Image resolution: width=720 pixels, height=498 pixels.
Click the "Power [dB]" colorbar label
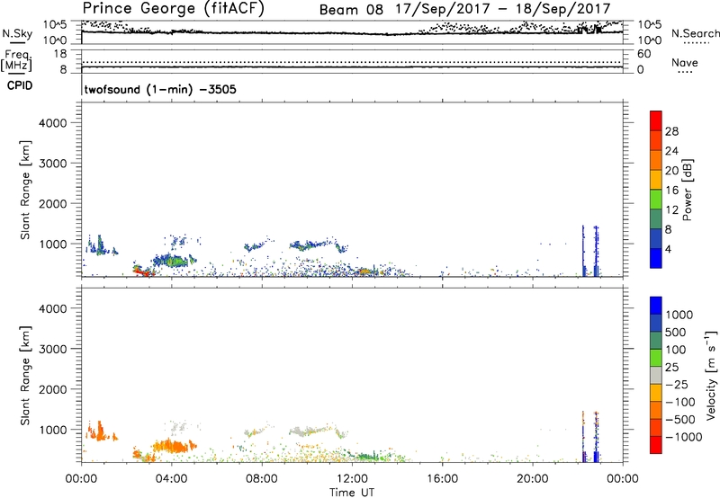point(687,190)
